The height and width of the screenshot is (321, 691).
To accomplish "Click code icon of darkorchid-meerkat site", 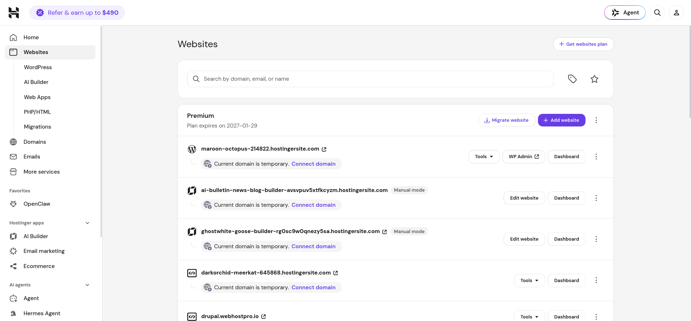I will (192, 273).
